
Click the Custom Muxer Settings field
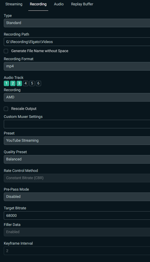pyautogui.click(x=77, y=124)
